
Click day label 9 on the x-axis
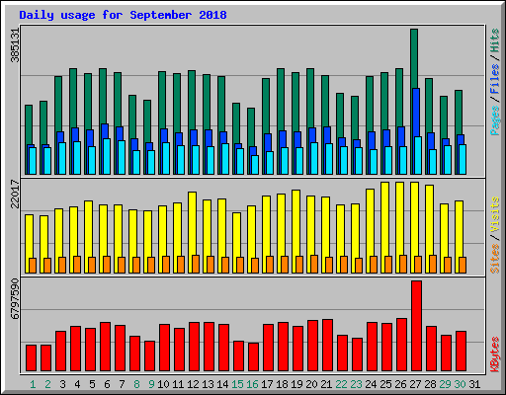pyautogui.click(x=151, y=384)
